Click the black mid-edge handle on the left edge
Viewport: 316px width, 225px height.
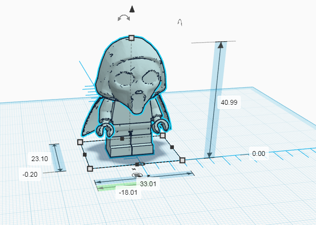[85, 154]
